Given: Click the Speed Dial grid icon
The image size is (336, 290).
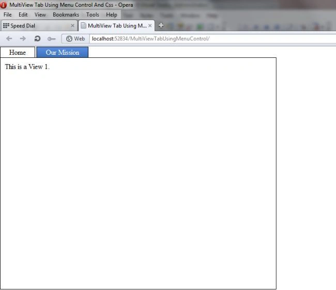Looking at the screenshot, I should 6,26.
